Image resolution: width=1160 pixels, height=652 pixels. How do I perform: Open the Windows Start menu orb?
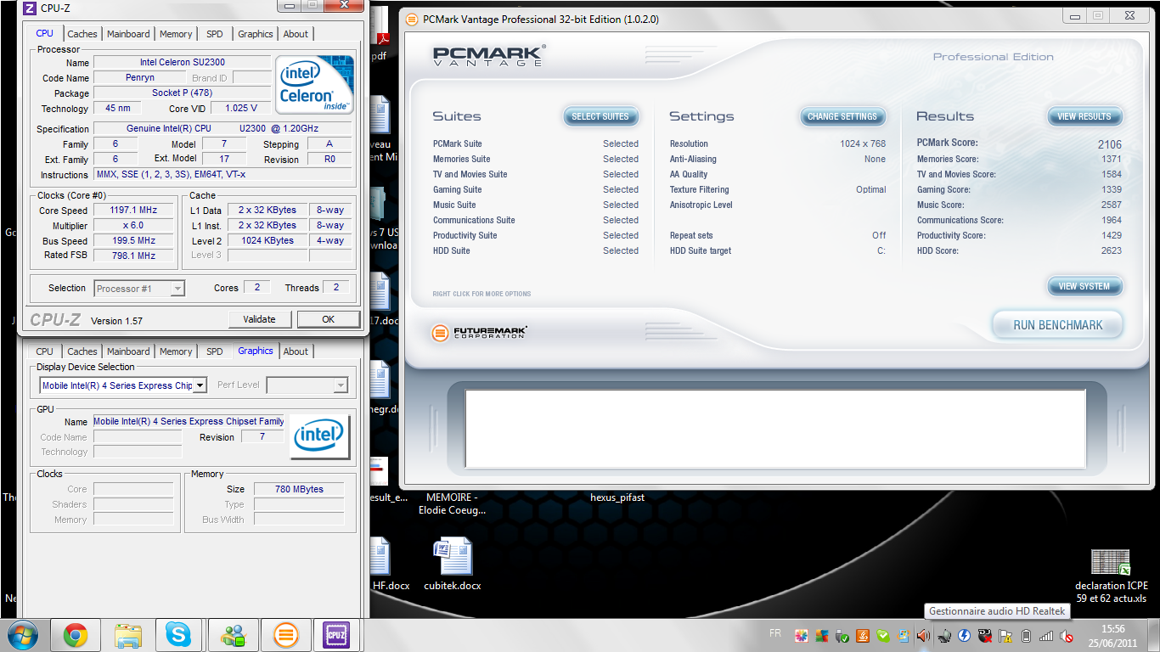[21, 634]
